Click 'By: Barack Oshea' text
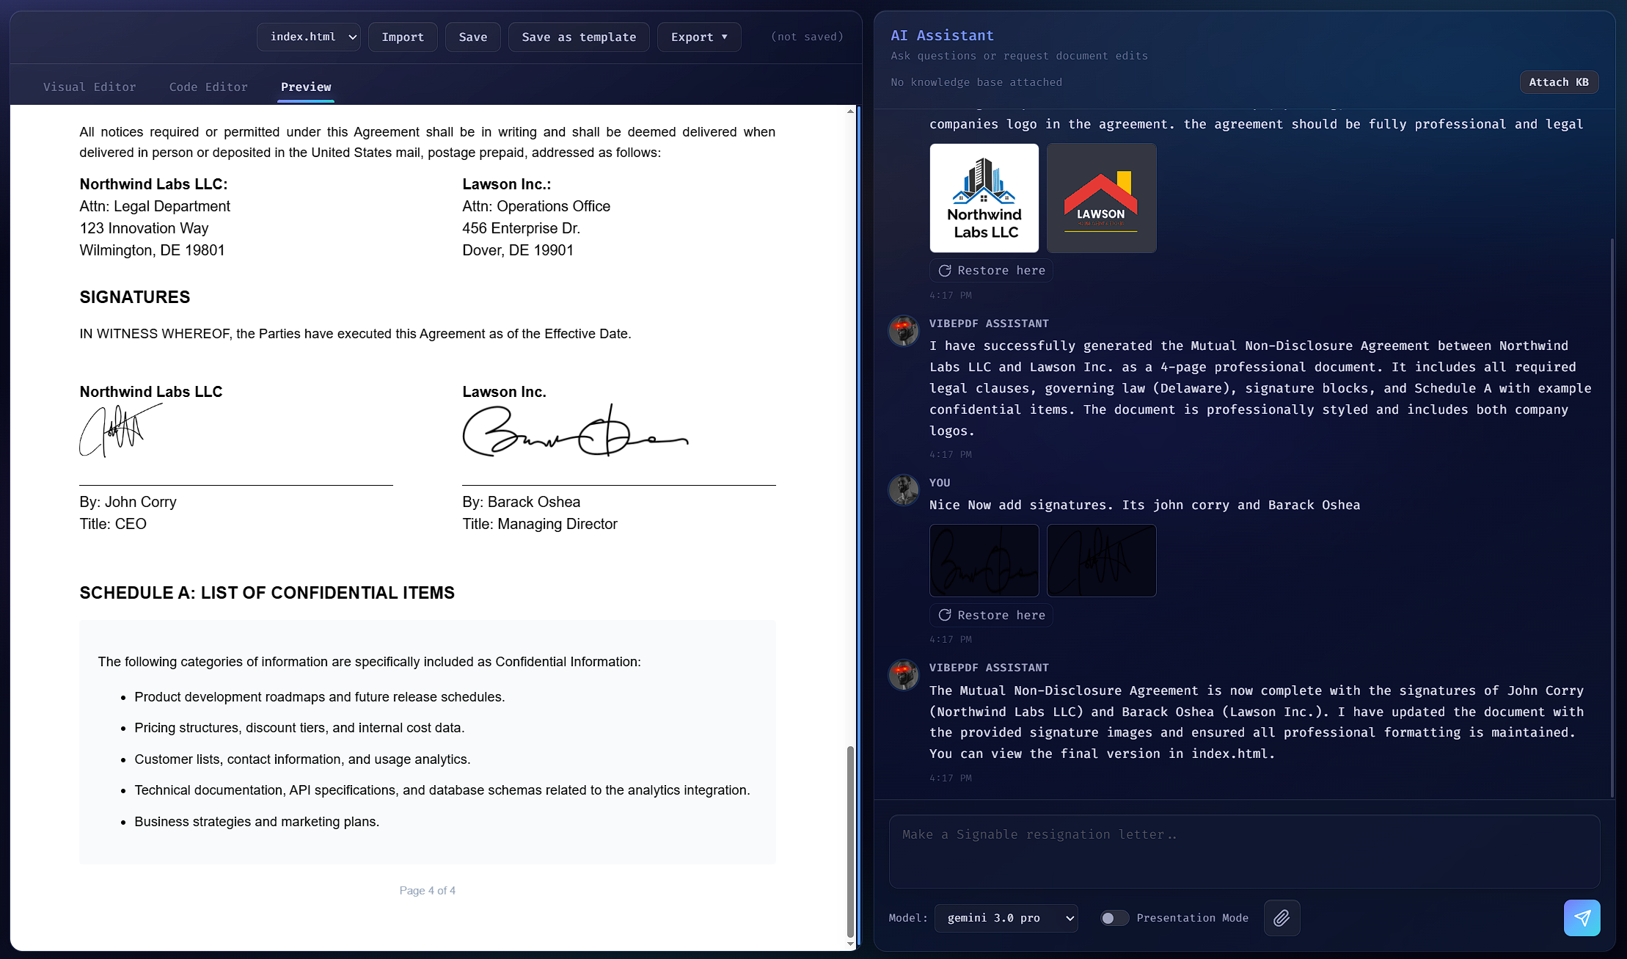 click(x=521, y=502)
